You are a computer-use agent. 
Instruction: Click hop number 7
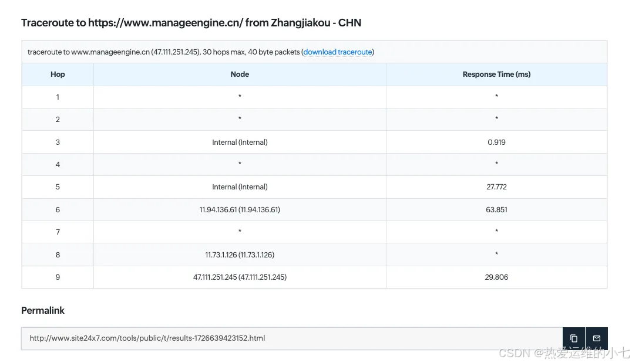point(58,232)
